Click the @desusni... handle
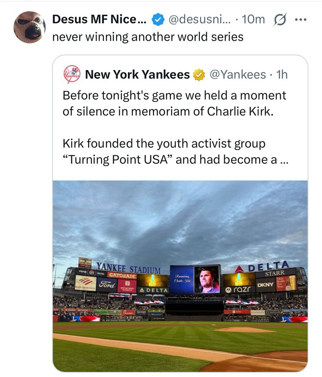322x377 pixels. point(200,19)
